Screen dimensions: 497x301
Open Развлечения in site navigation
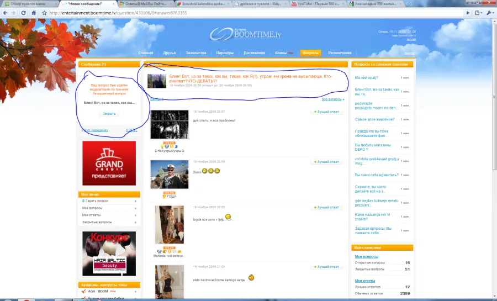click(340, 53)
